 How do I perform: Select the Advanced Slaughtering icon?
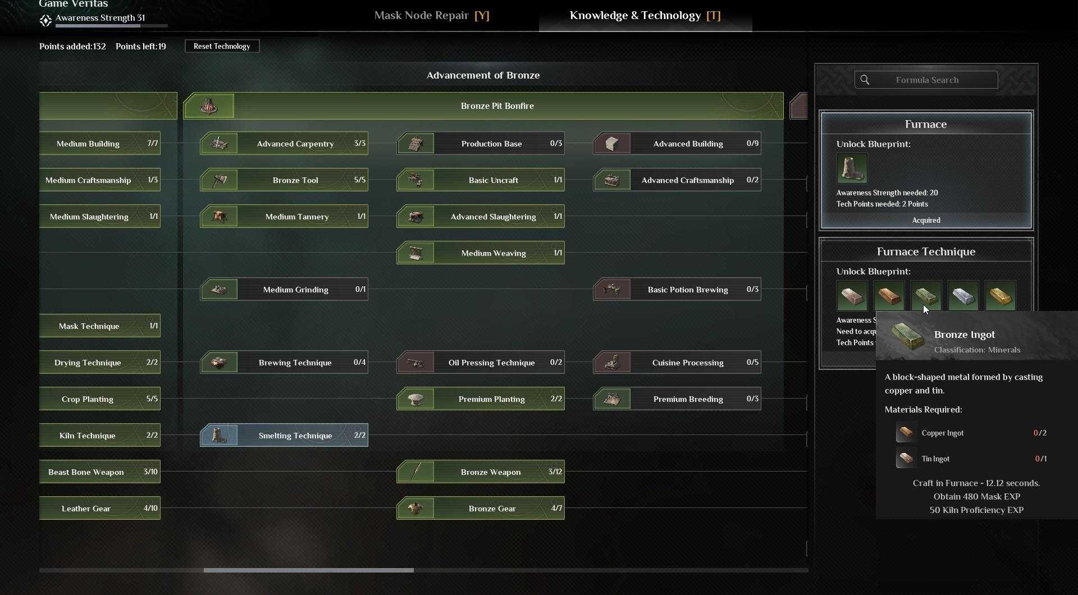(x=415, y=217)
